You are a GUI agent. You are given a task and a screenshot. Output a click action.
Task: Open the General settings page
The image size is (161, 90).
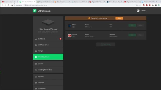48,64
